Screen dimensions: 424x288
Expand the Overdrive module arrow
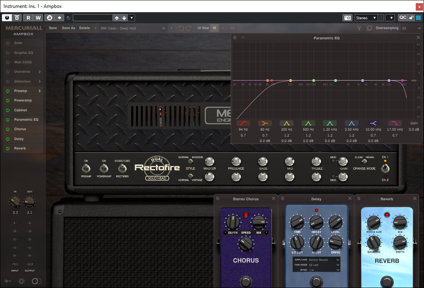click(40, 72)
